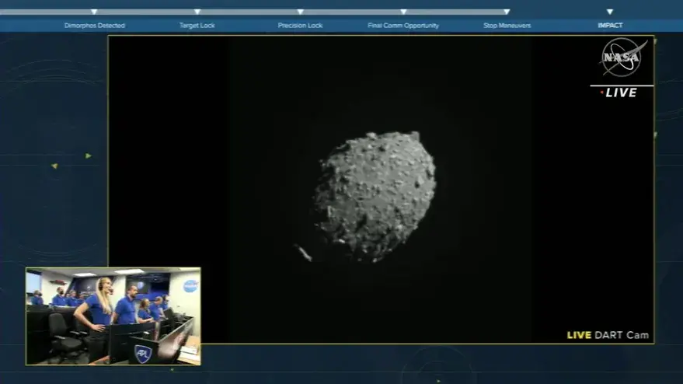Click the triangle marker above Dimorphos Detected
The image size is (683, 384).
(94, 12)
